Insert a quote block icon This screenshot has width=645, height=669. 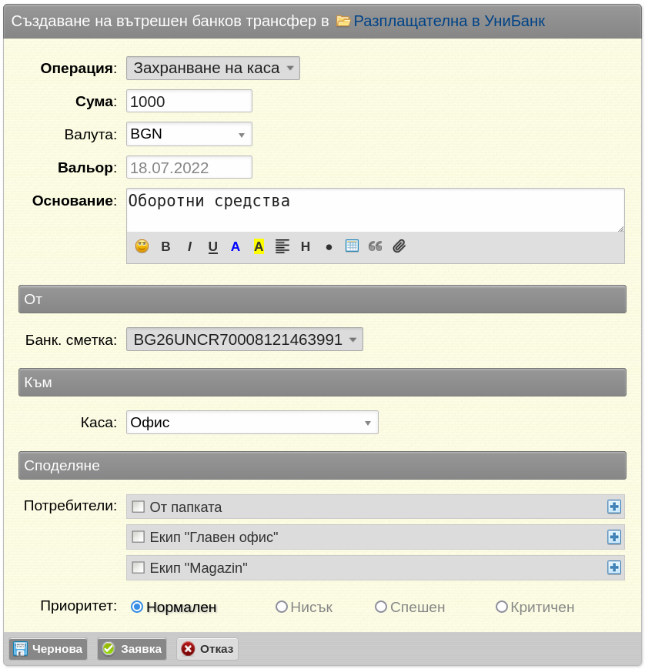[x=376, y=246]
